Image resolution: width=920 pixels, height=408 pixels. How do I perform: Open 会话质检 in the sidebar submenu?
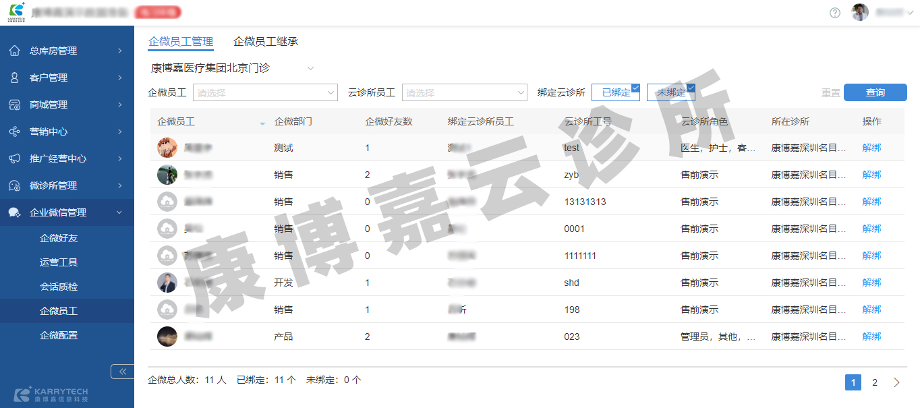coord(59,287)
